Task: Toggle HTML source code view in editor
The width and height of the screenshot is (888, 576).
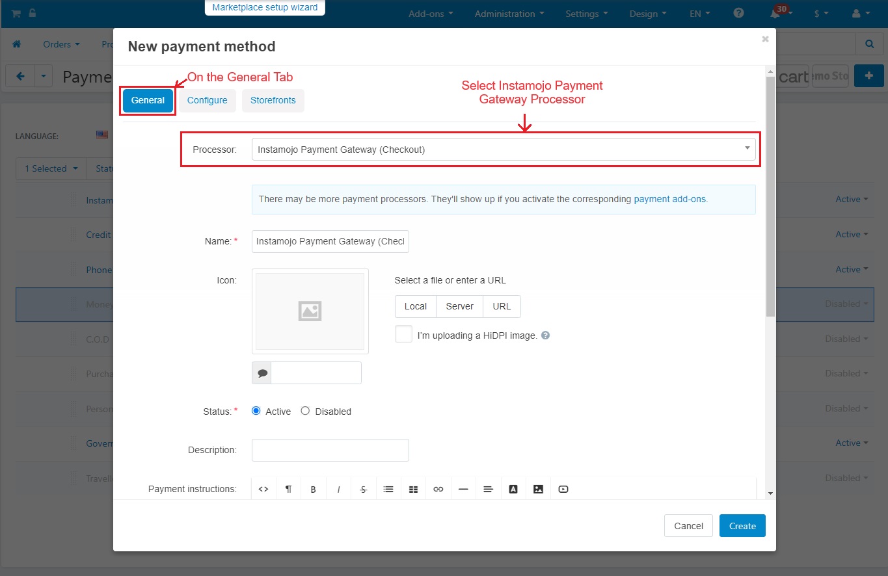Action: 263,490
